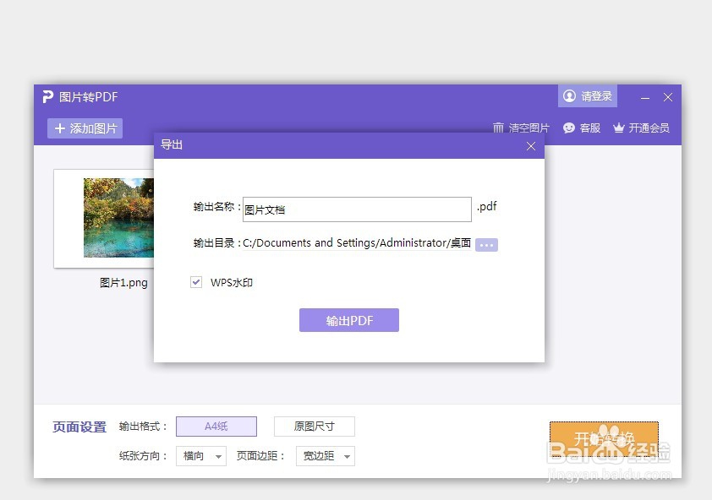Click the 图片1.png file name label
The image size is (712, 500).
[x=123, y=283]
